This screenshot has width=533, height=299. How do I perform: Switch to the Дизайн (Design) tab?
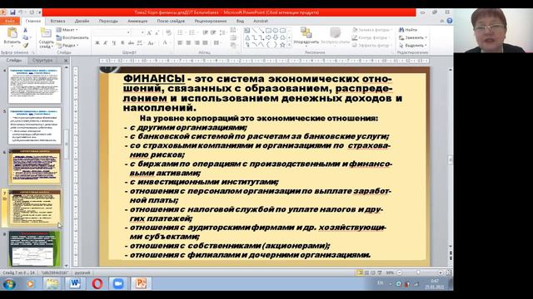tap(82, 21)
